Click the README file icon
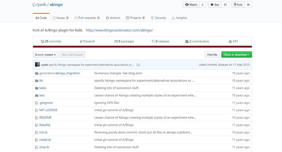The height and width of the screenshot is (152, 282). (36, 118)
